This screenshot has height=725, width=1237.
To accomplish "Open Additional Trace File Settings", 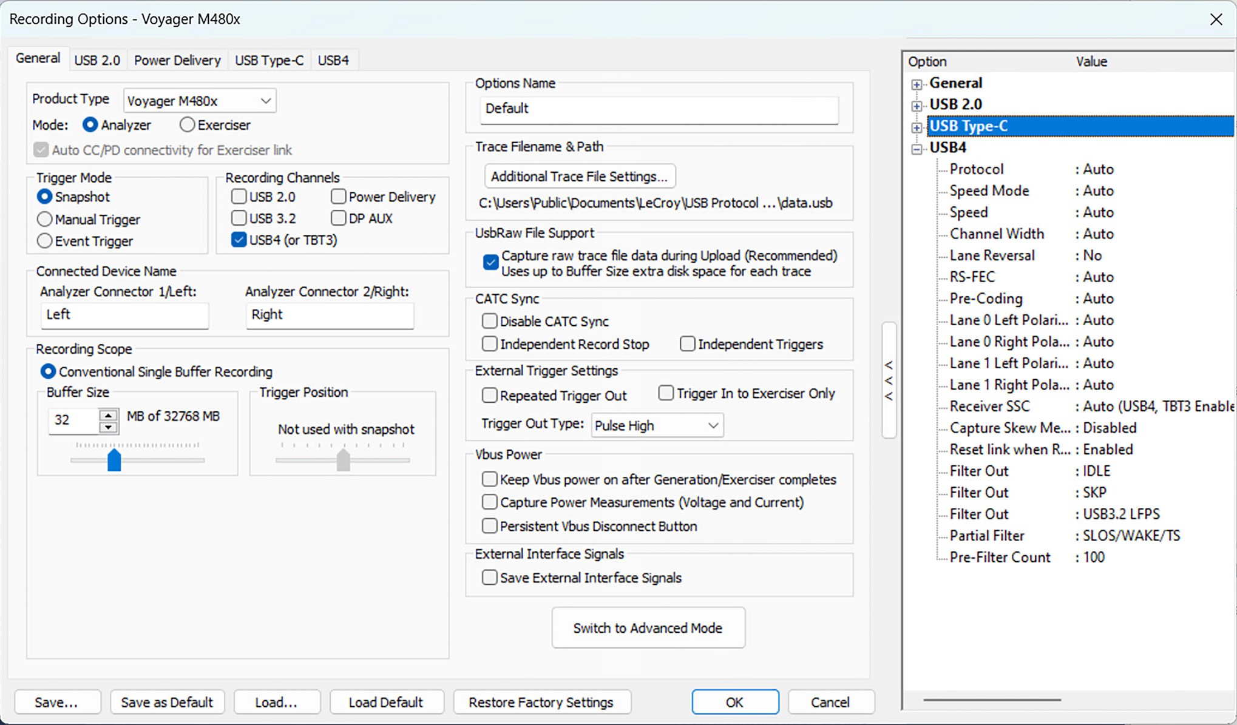I will pos(580,177).
